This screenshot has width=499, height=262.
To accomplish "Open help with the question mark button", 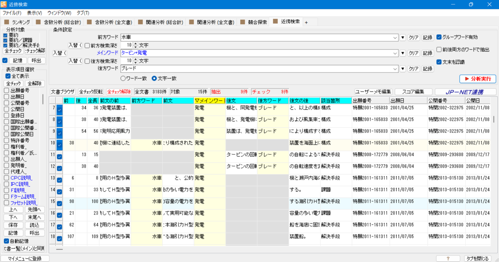I will (x=448, y=259).
